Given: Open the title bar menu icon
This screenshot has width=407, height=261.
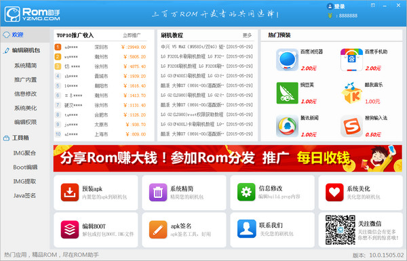Looking at the screenshot, I should coord(372,5).
